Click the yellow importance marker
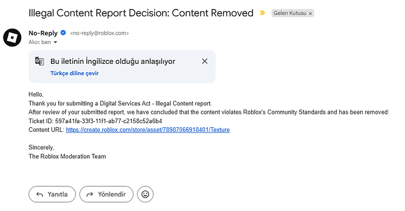 tap(262, 13)
